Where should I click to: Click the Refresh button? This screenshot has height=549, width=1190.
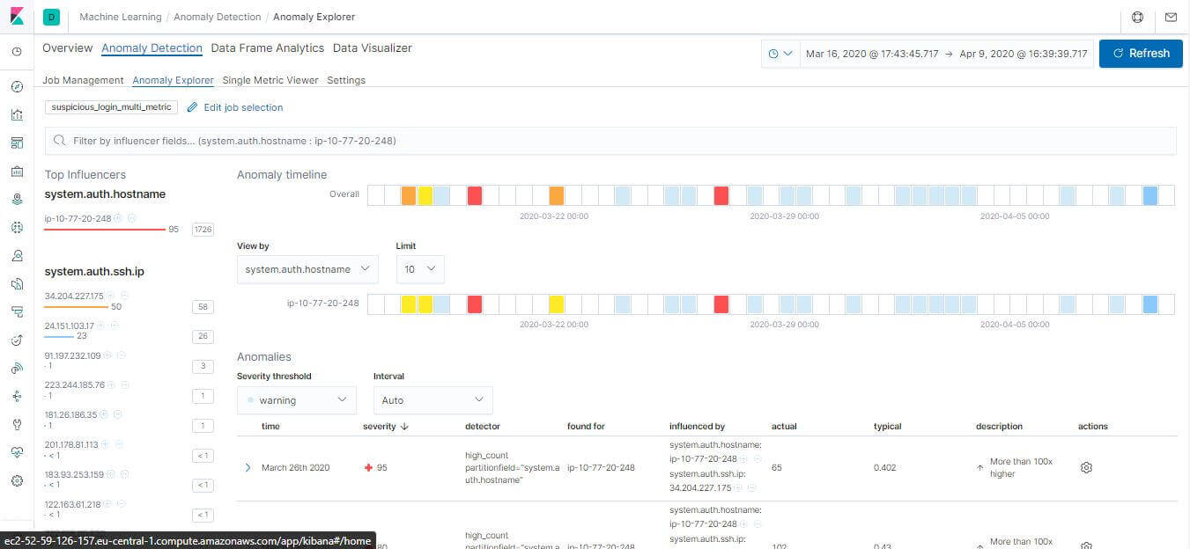point(1141,53)
